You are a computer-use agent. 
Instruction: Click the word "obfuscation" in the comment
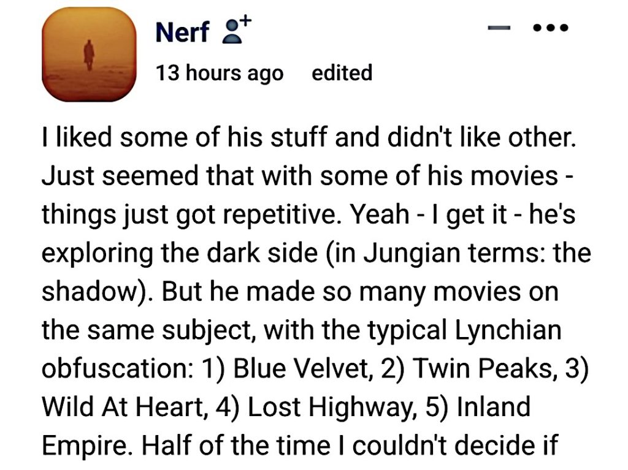pyautogui.click(x=116, y=368)
